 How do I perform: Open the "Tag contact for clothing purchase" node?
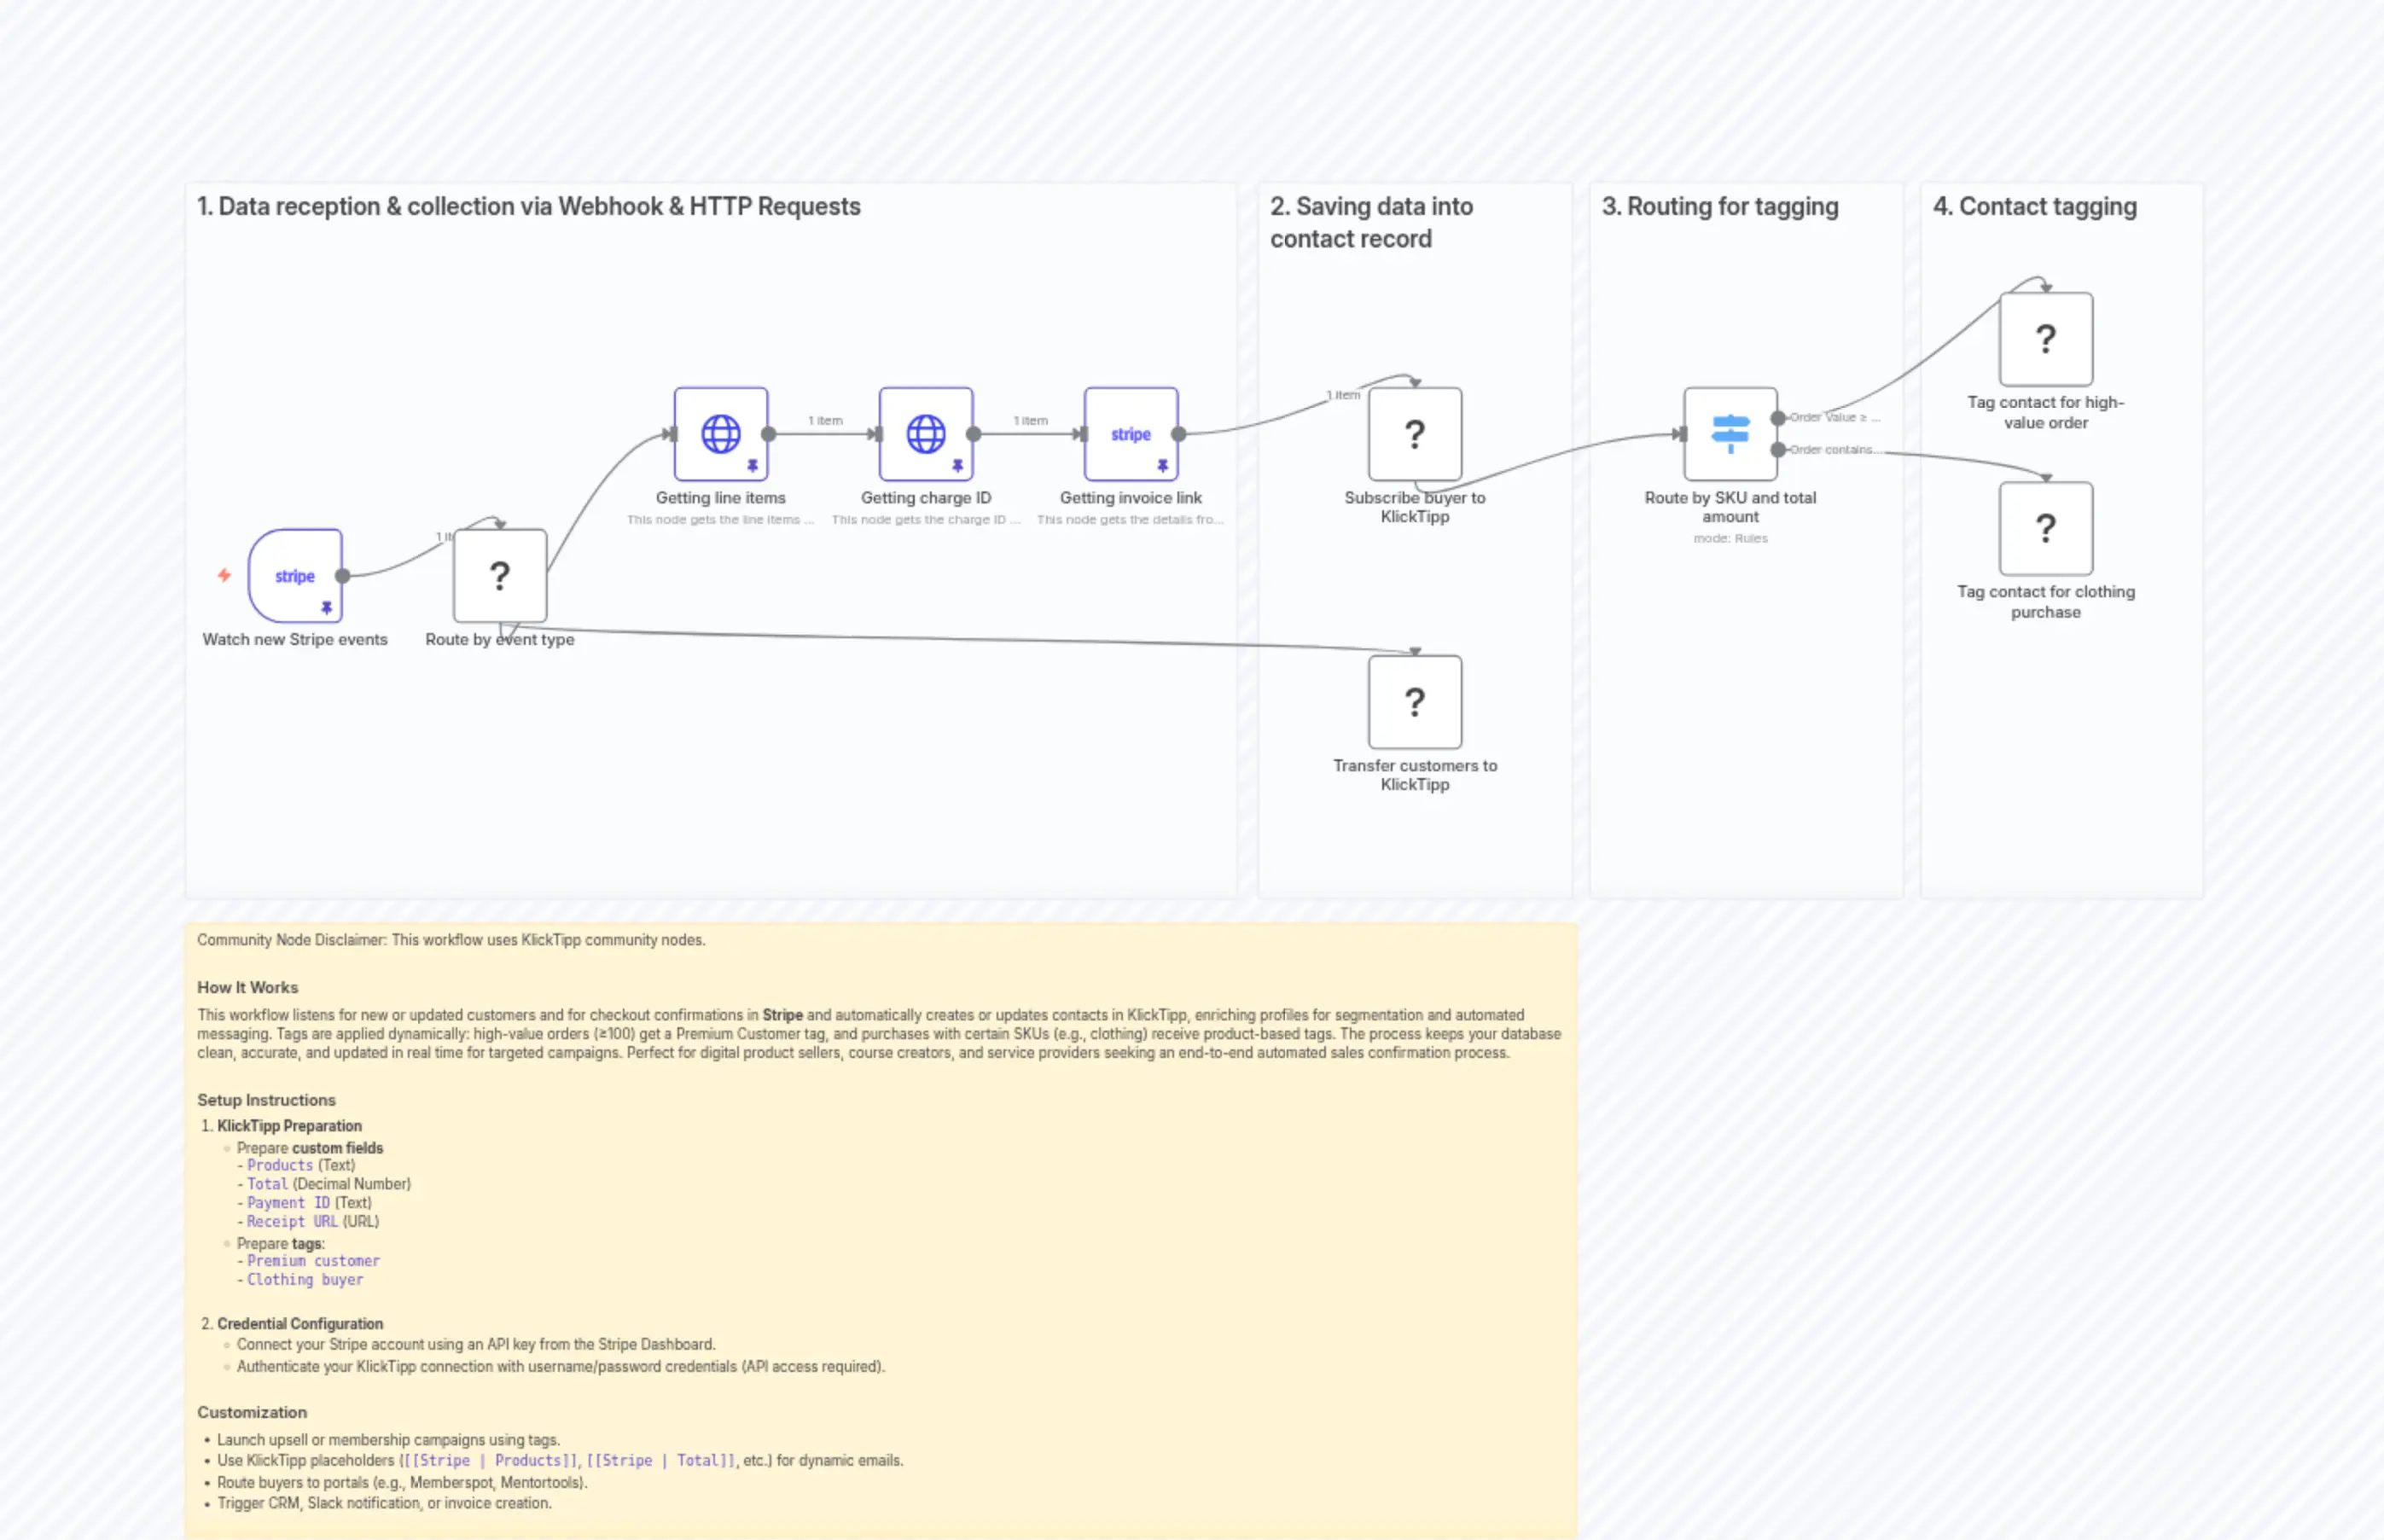[2045, 529]
